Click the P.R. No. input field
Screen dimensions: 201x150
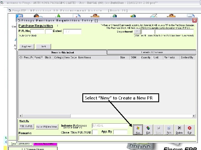[37, 31]
